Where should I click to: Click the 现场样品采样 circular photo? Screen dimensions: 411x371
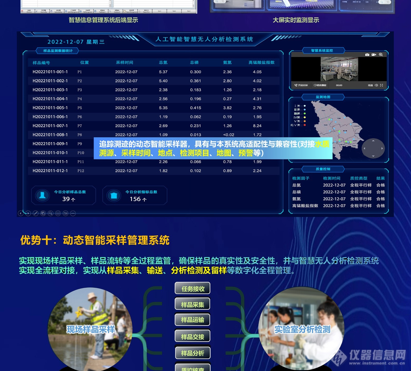90,329
